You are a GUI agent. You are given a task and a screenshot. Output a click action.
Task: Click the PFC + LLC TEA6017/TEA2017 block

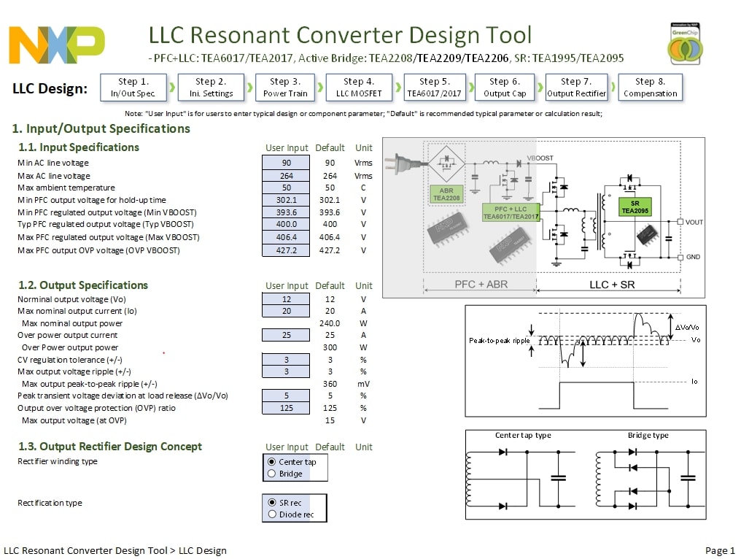point(510,212)
